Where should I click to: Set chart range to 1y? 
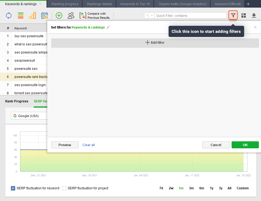[x=212, y=188]
